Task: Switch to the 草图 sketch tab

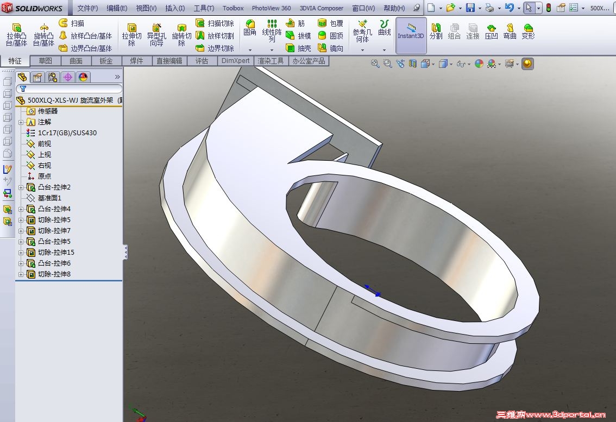Action: [46, 61]
